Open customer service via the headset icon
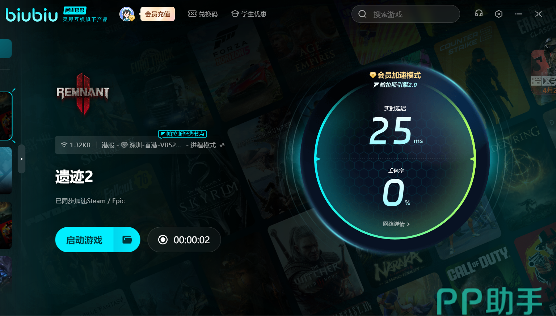The height and width of the screenshot is (316, 556). (x=479, y=14)
